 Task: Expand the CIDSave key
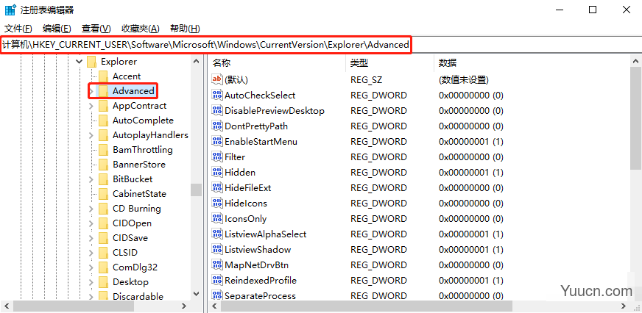(91, 238)
